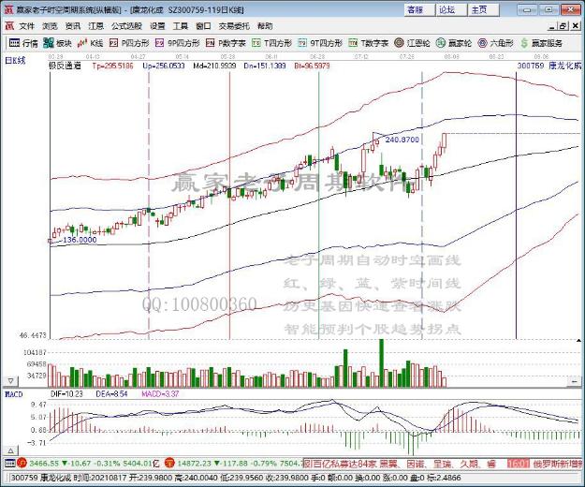The height and width of the screenshot is (487, 585).
Task: Open the P数字表 number table
Action: (x=226, y=43)
